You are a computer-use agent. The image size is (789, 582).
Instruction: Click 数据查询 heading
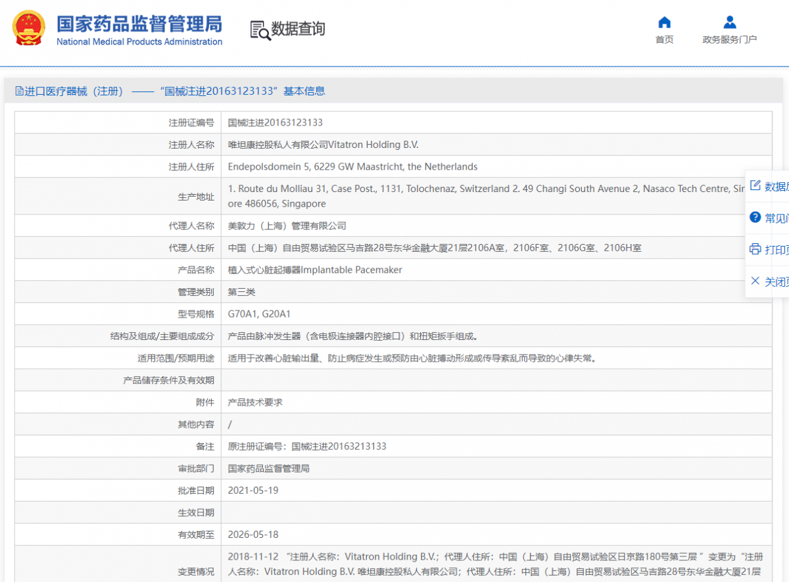coord(298,29)
